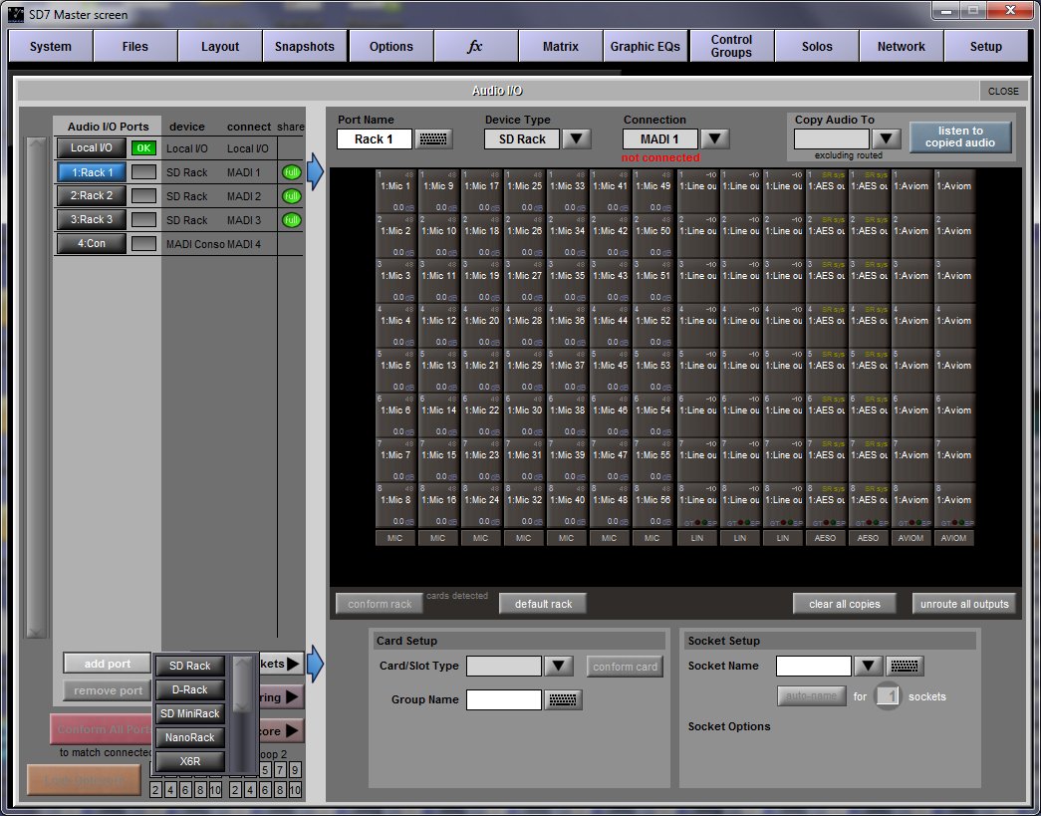Screen dimensions: 1041x816
Task: Select the 1:Mic 17 socket cell
Action: tap(481, 191)
